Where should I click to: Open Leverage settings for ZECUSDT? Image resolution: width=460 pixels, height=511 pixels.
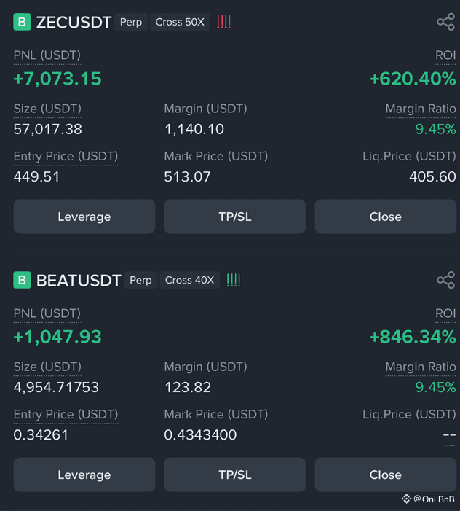pyautogui.click(x=84, y=217)
